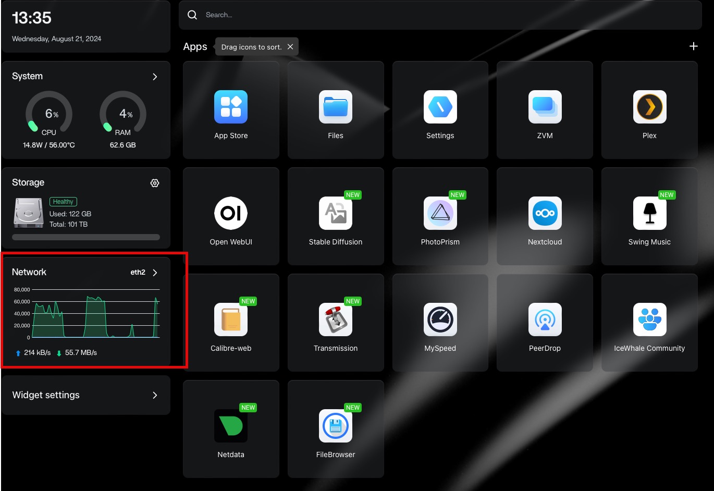Click the 'System' widget title

(x=27, y=76)
